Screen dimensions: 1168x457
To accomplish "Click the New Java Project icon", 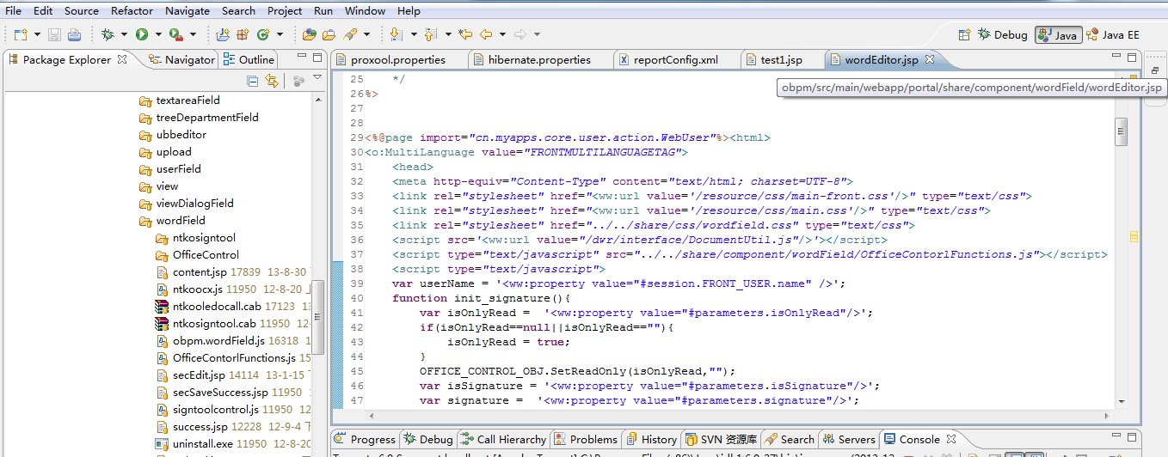I will (223, 34).
